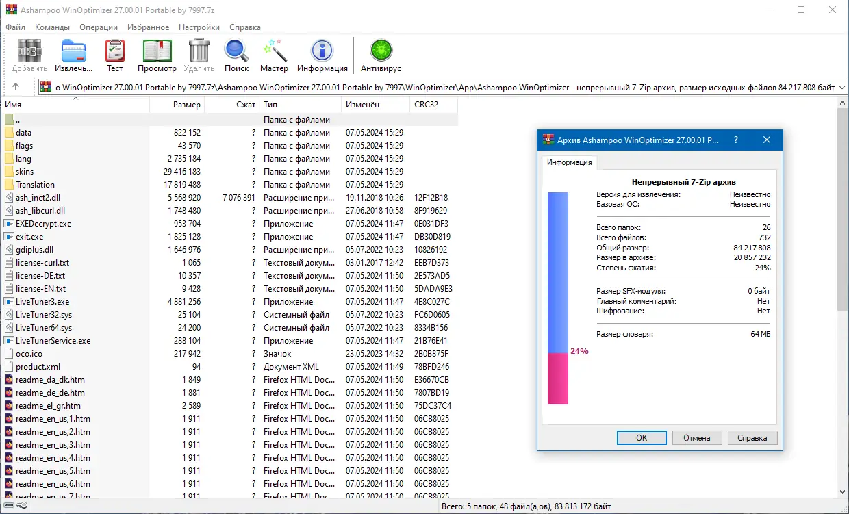Select the parent folder '..' row
The image size is (849, 514).
click(229, 120)
